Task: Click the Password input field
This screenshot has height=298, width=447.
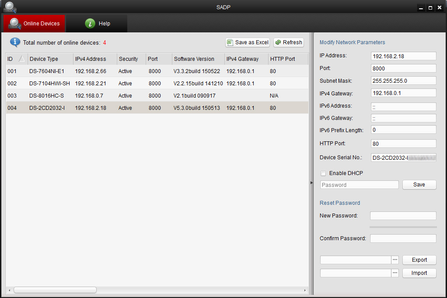Action: (359, 185)
